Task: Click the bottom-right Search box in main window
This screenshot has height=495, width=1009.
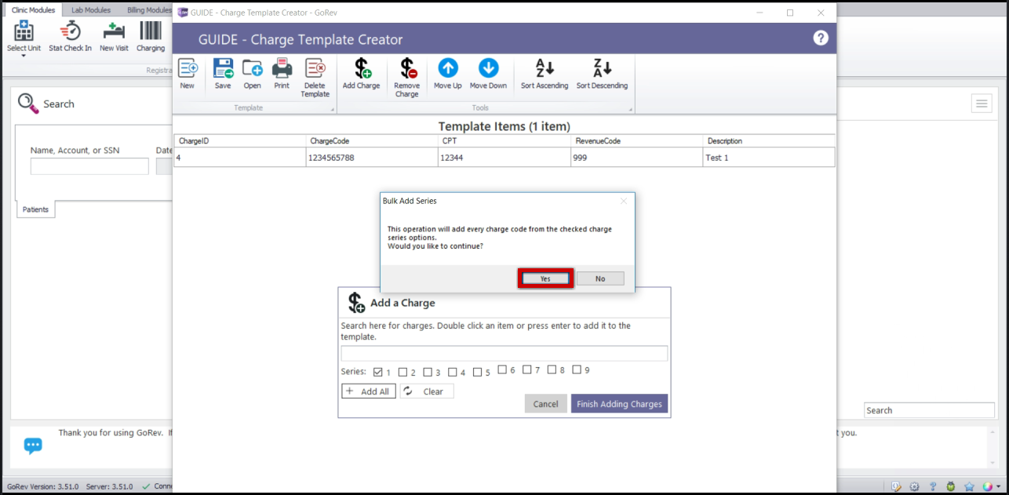Action: pyautogui.click(x=930, y=410)
